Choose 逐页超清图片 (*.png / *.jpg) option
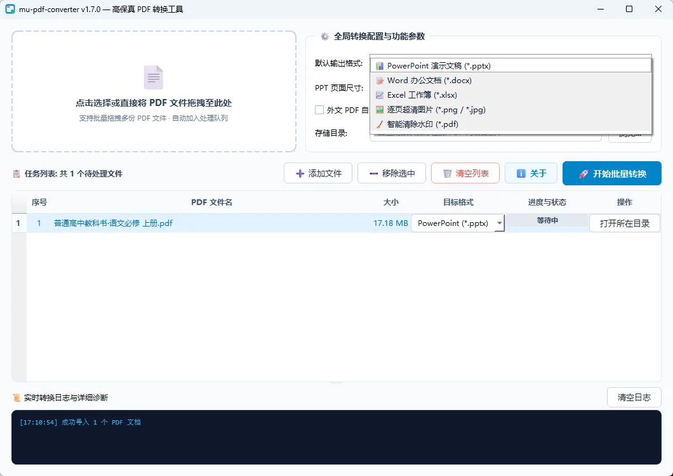The image size is (673, 476). point(510,109)
